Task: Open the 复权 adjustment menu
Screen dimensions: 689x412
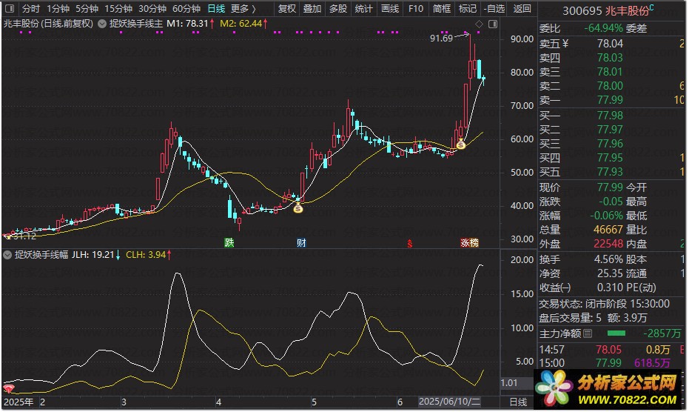Action: pos(287,8)
